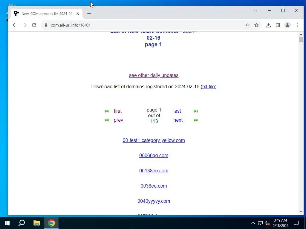Open 00138ee.com link
Screen dimensions: 306x229
click(154, 171)
